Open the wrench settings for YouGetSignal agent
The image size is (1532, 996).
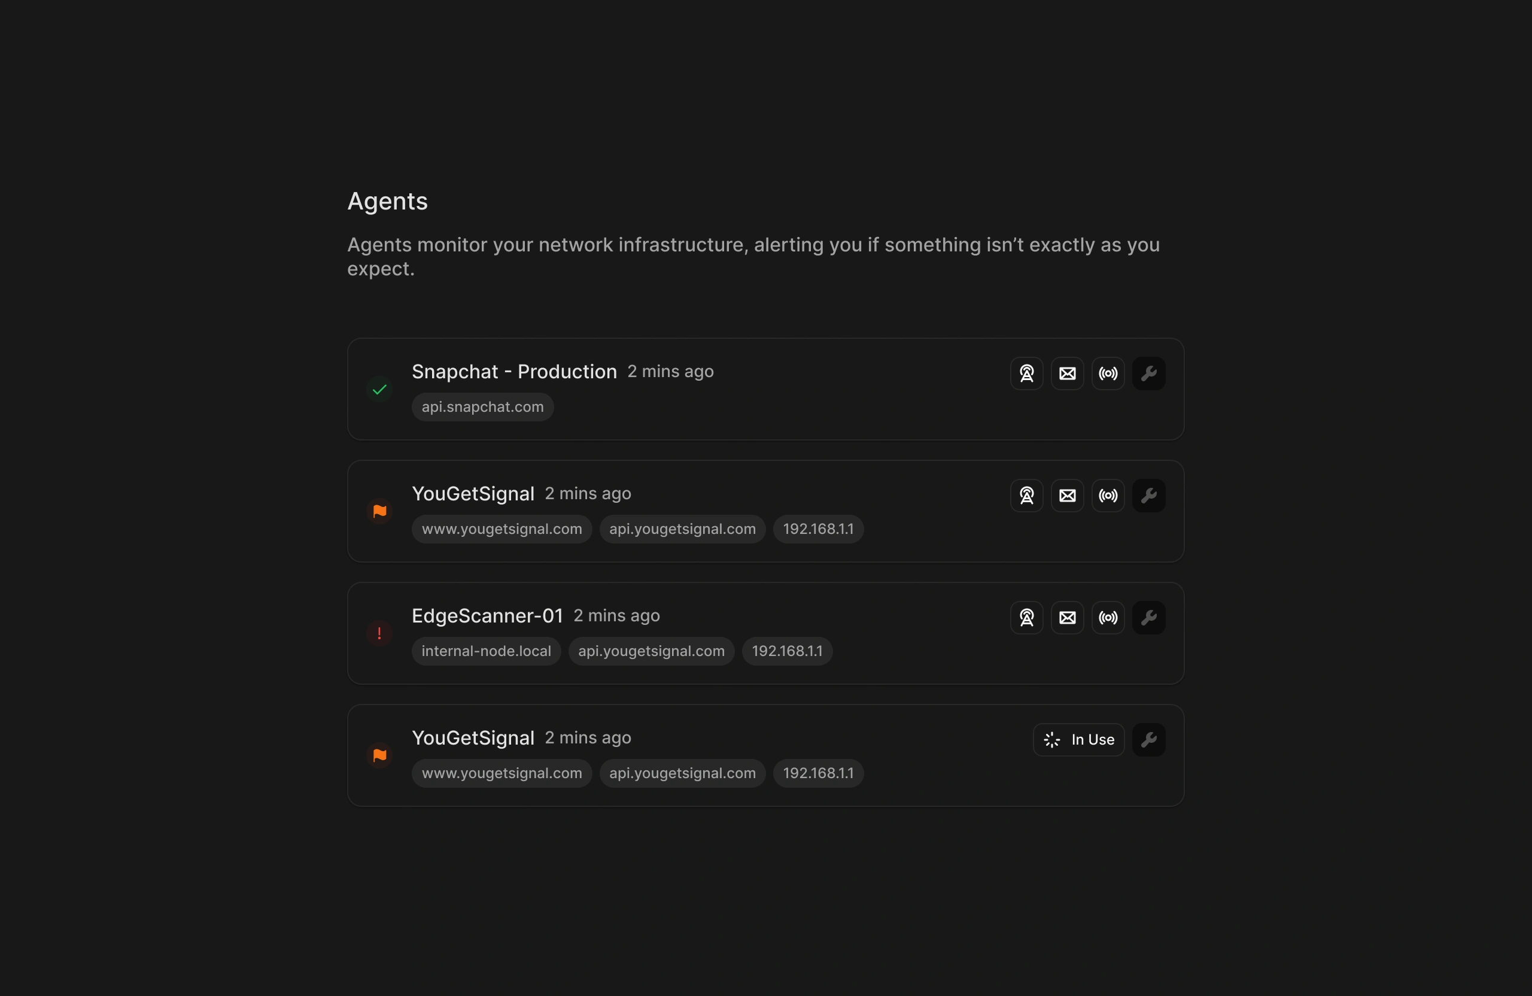(1150, 495)
